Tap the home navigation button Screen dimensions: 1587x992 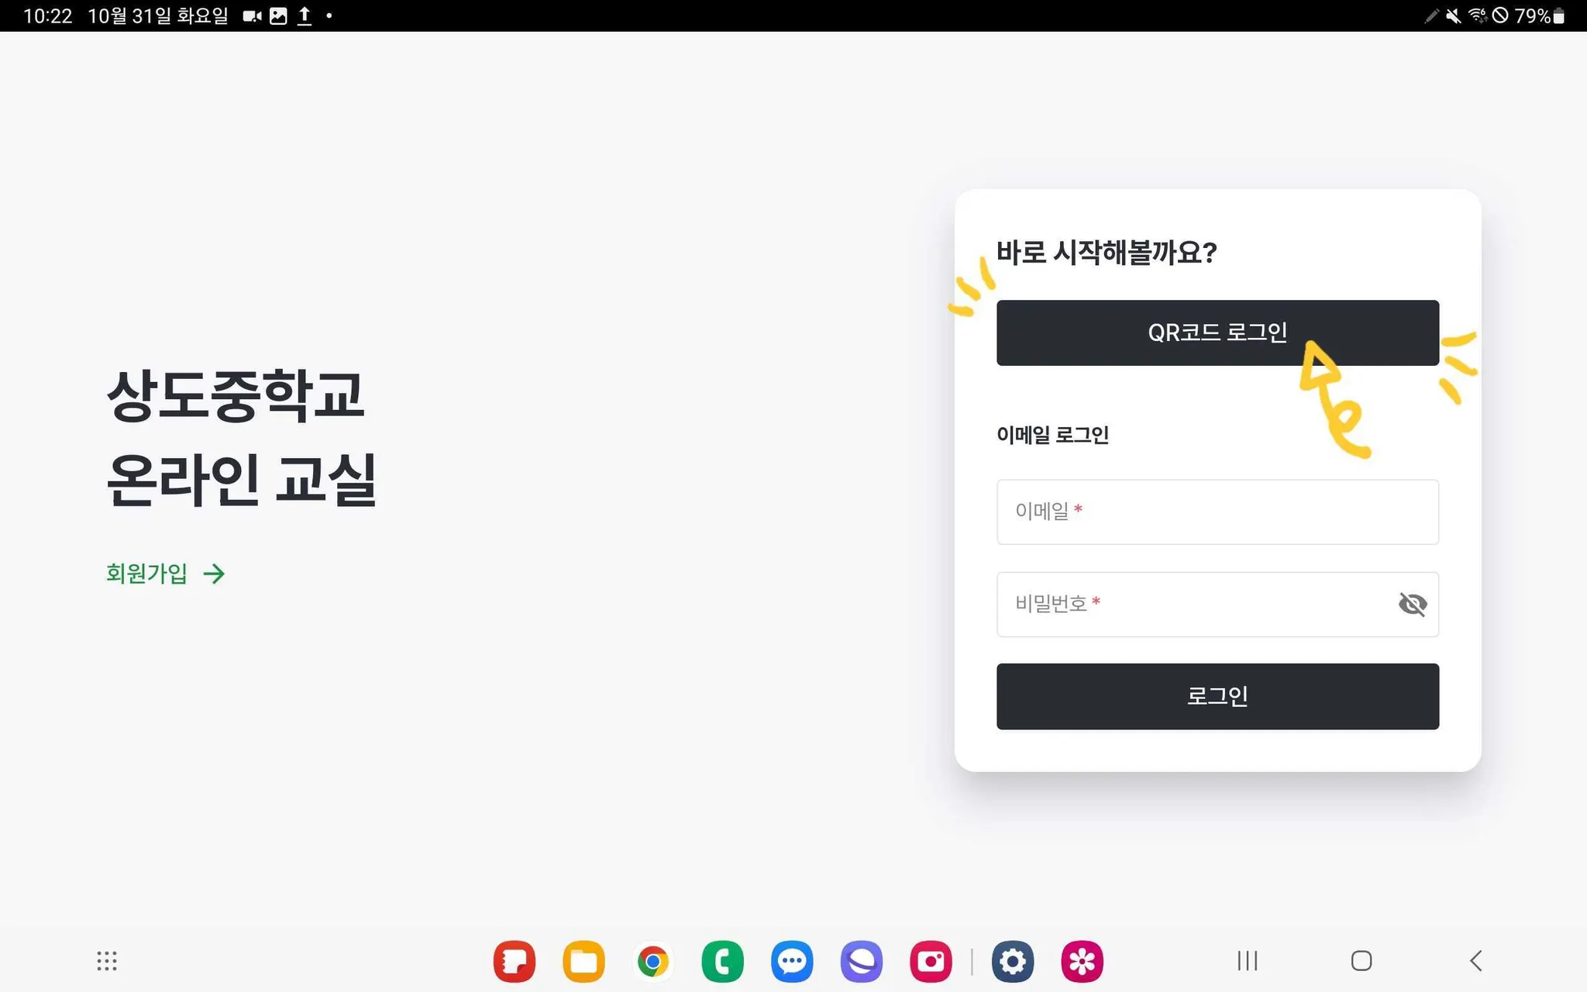tap(1361, 961)
